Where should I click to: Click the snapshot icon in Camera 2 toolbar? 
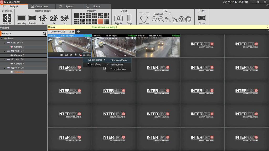pyautogui.click(x=66, y=55)
